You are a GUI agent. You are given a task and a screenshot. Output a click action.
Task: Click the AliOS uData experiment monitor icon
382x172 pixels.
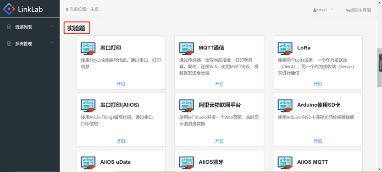pos(88,162)
